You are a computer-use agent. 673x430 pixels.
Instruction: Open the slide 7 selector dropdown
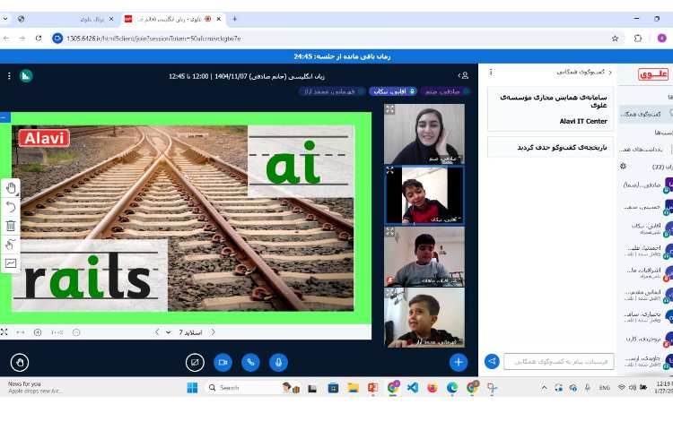tap(186, 332)
